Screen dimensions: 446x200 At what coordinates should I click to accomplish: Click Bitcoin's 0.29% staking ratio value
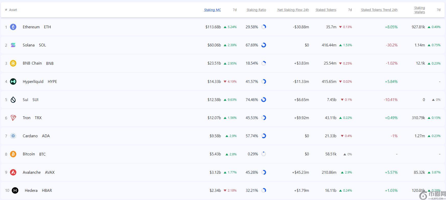tap(253, 154)
